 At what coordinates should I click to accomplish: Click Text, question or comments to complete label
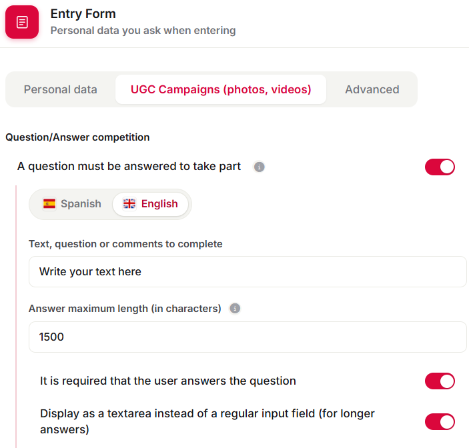click(x=125, y=244)
